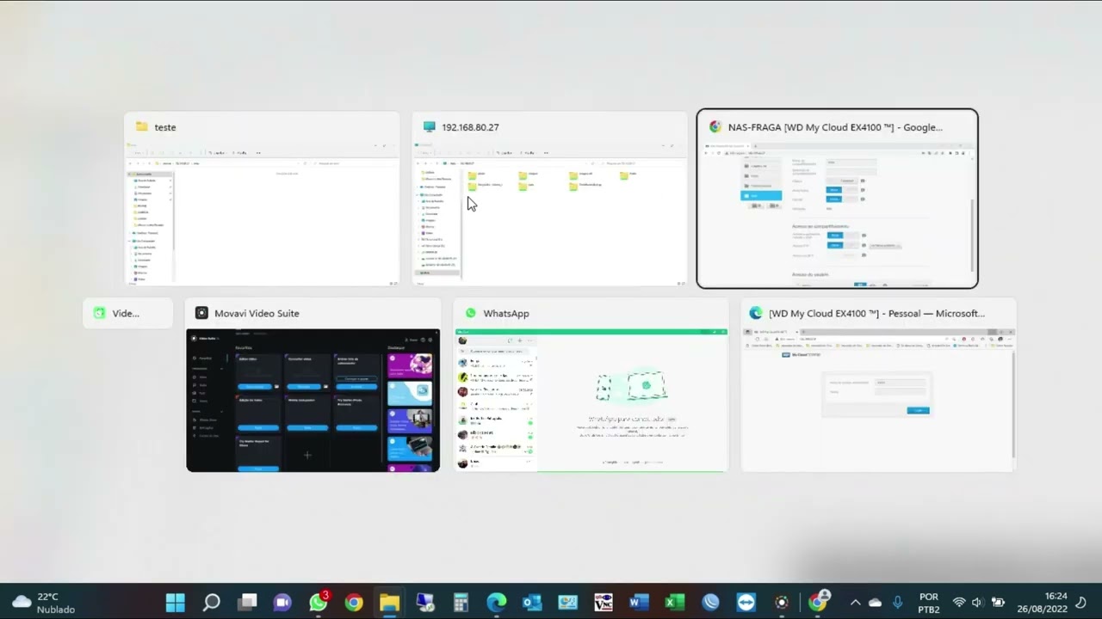Click the microphone tray icon

click(897, 603)
